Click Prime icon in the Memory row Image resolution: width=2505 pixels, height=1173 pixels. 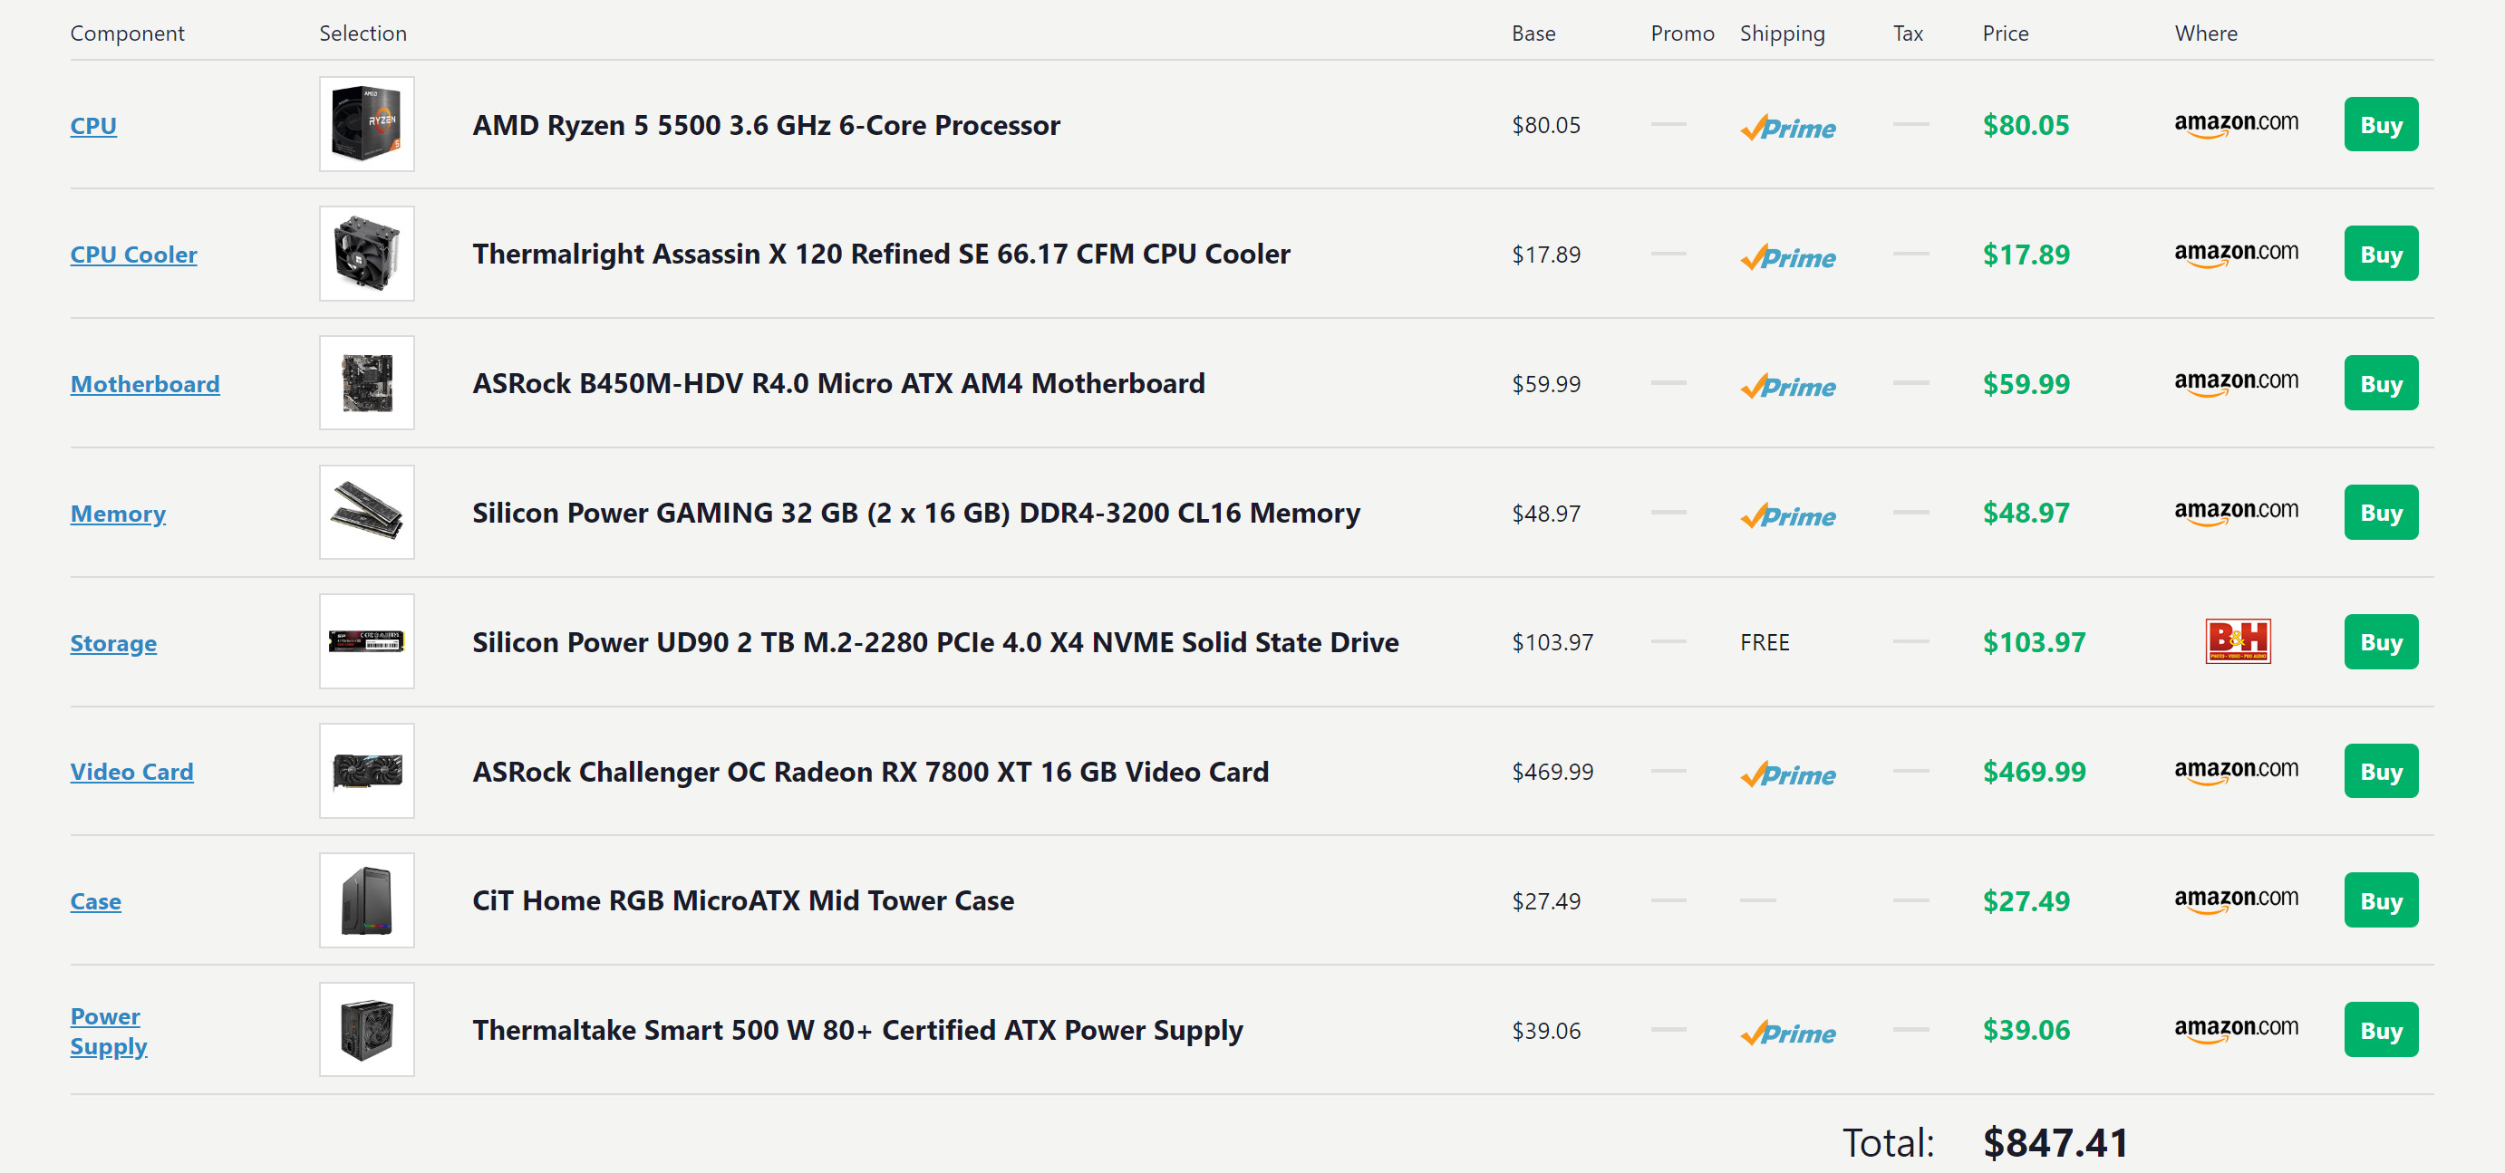pos(1787,515)
